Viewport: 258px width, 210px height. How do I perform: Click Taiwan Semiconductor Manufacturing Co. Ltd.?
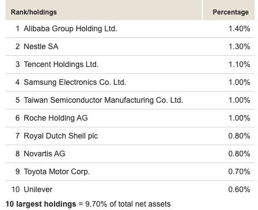tap(104, 100)
